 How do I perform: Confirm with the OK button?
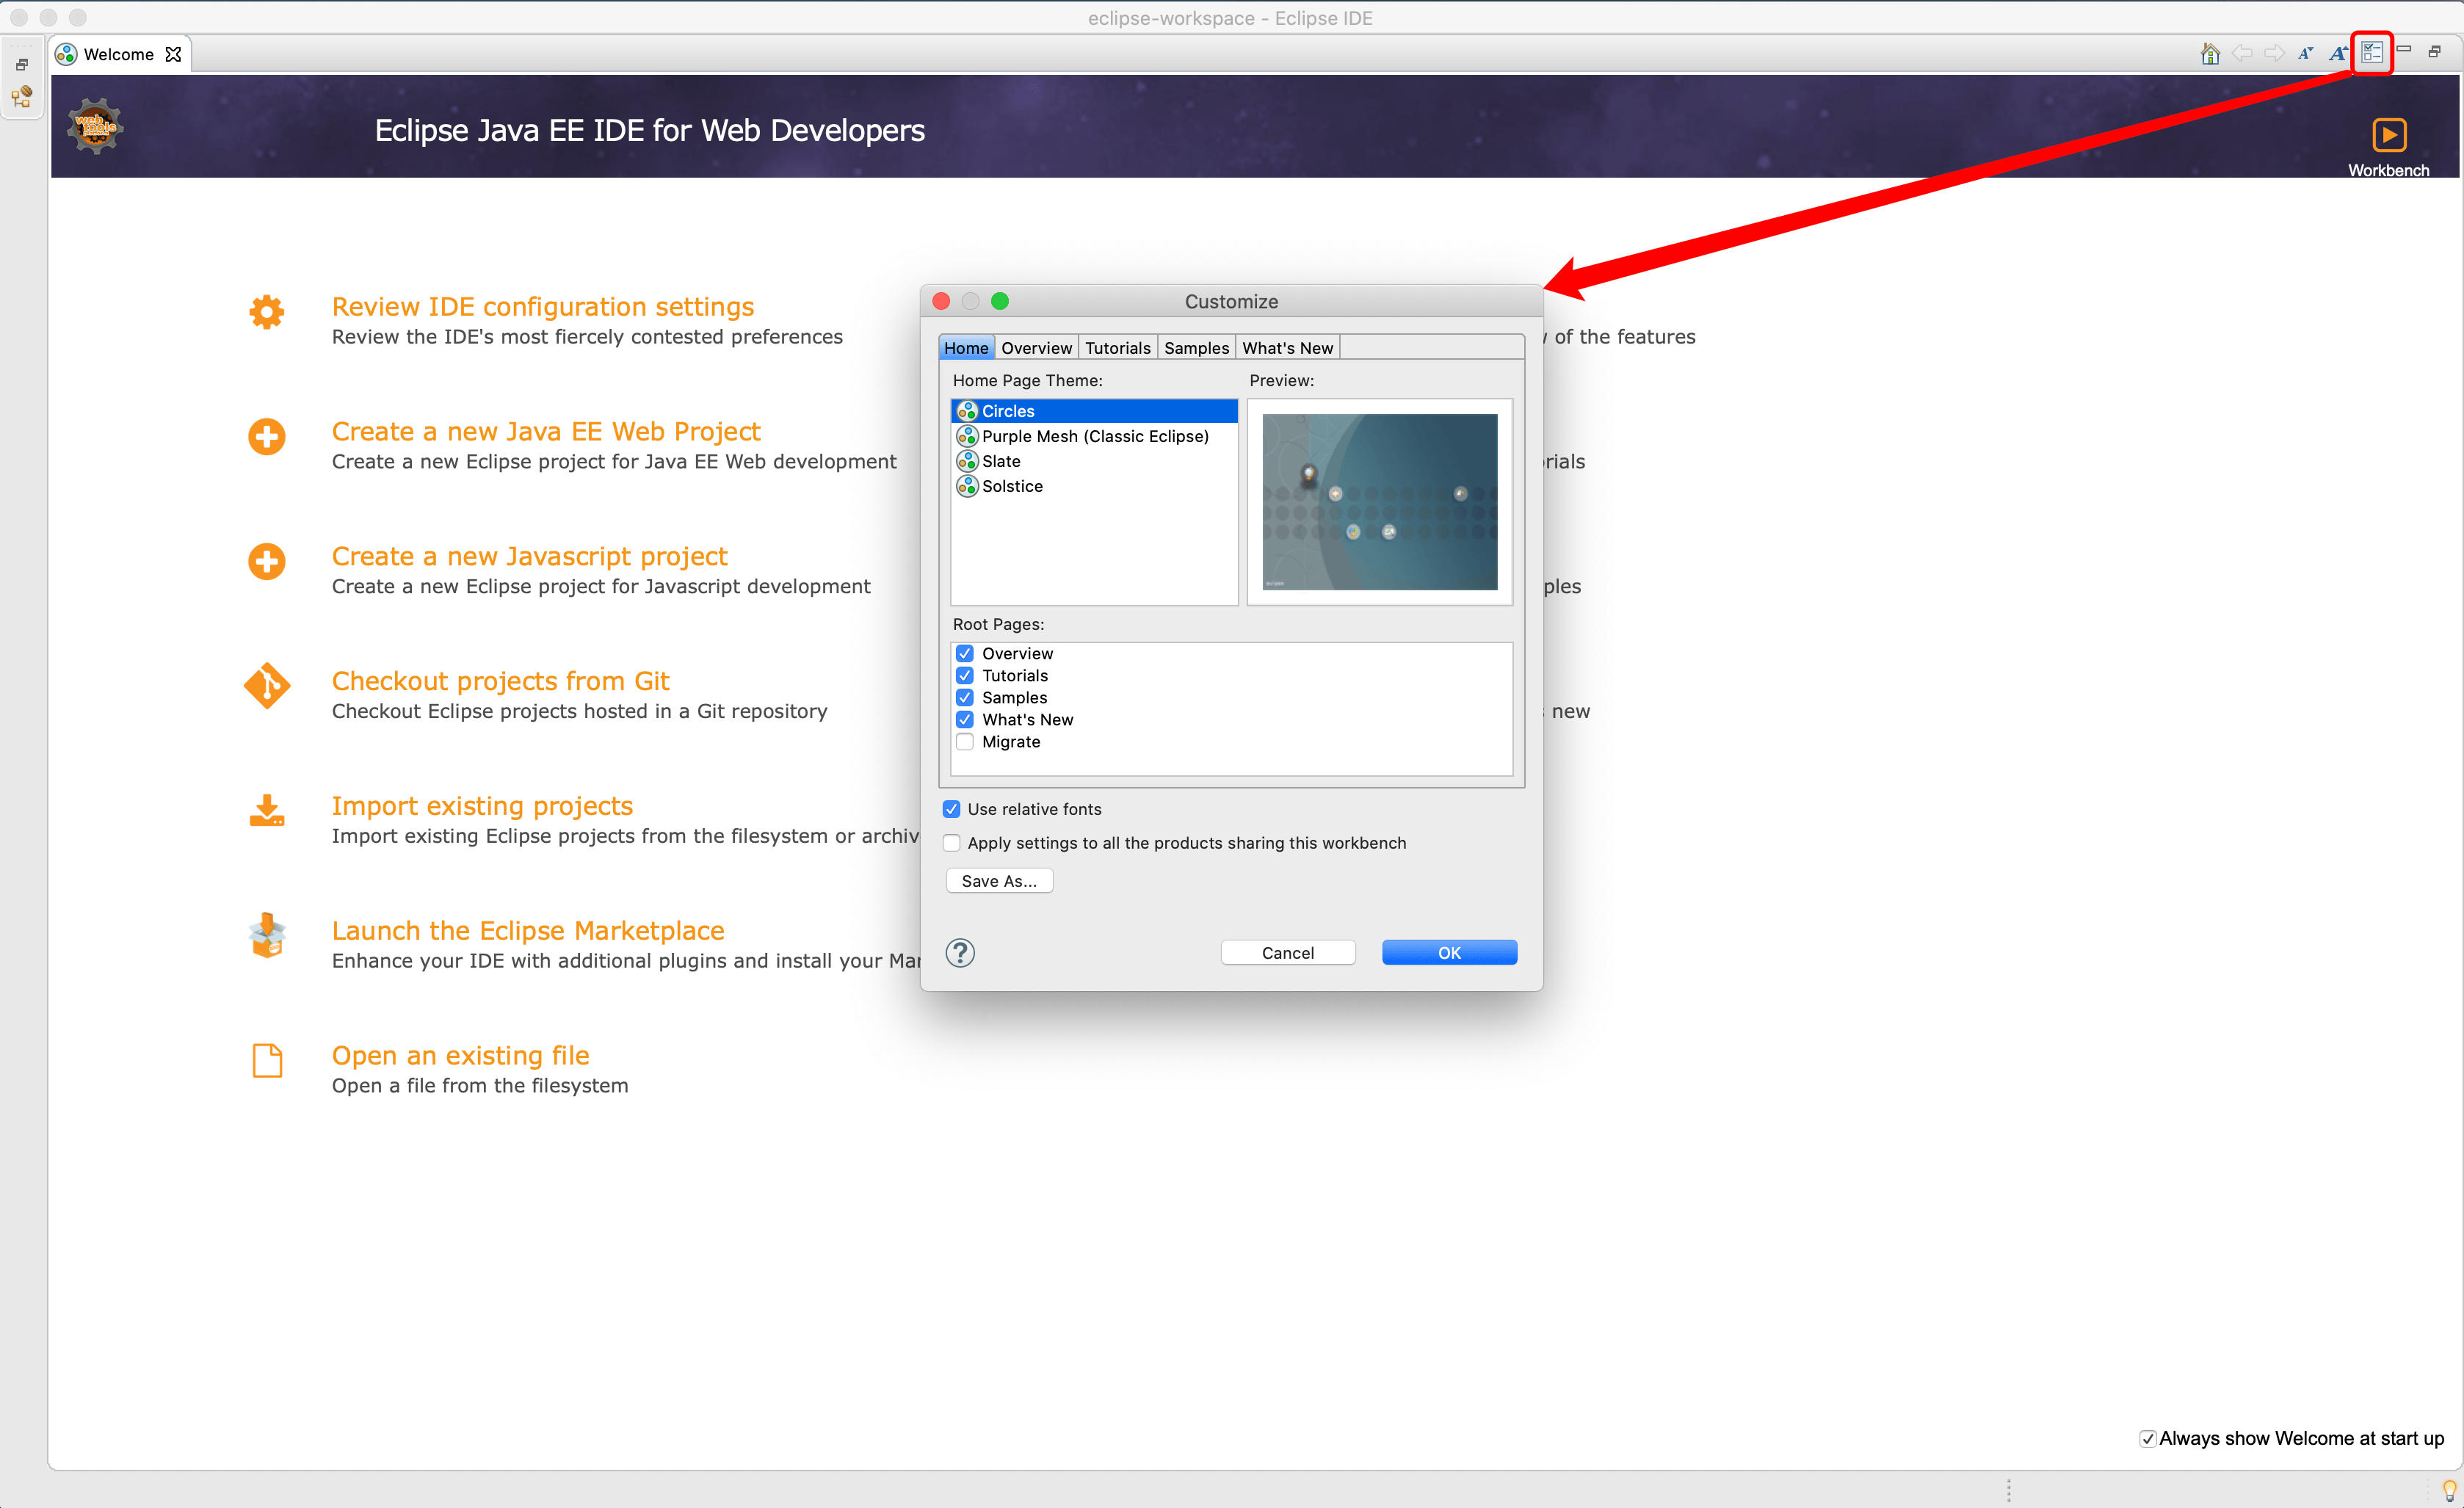tap(1449, 953)
